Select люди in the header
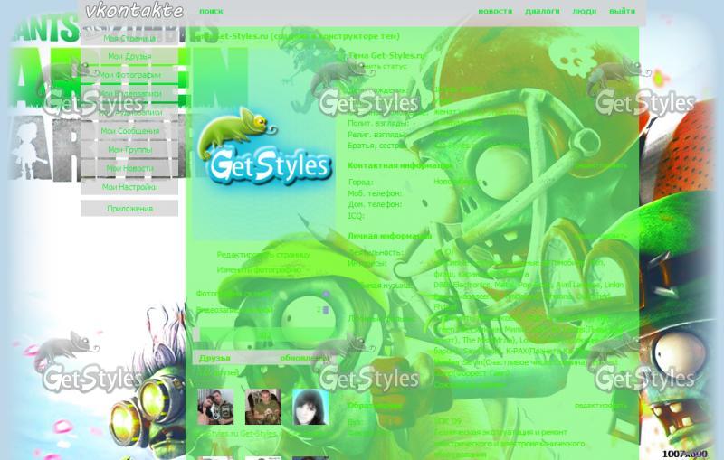The height and width of the screenshot is (460, 724). point(584,12)
